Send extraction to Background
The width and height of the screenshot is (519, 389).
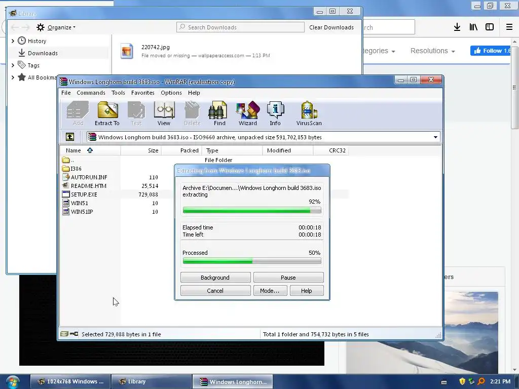(215, 277)
